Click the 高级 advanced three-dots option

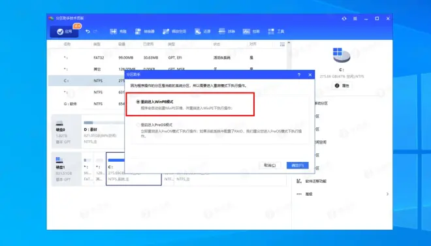pos(304,194)
